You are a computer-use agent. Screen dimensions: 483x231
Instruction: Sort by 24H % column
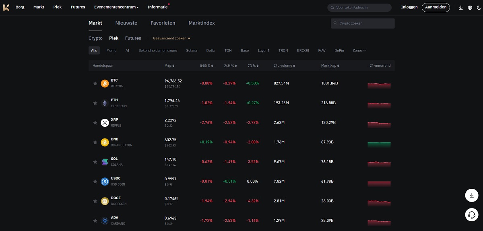point(231,66)
